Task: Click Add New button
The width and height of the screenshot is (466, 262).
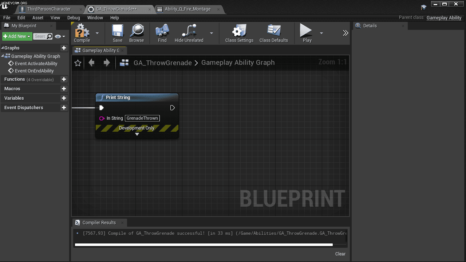Action: pyautogui.click(x=17, y=36)
